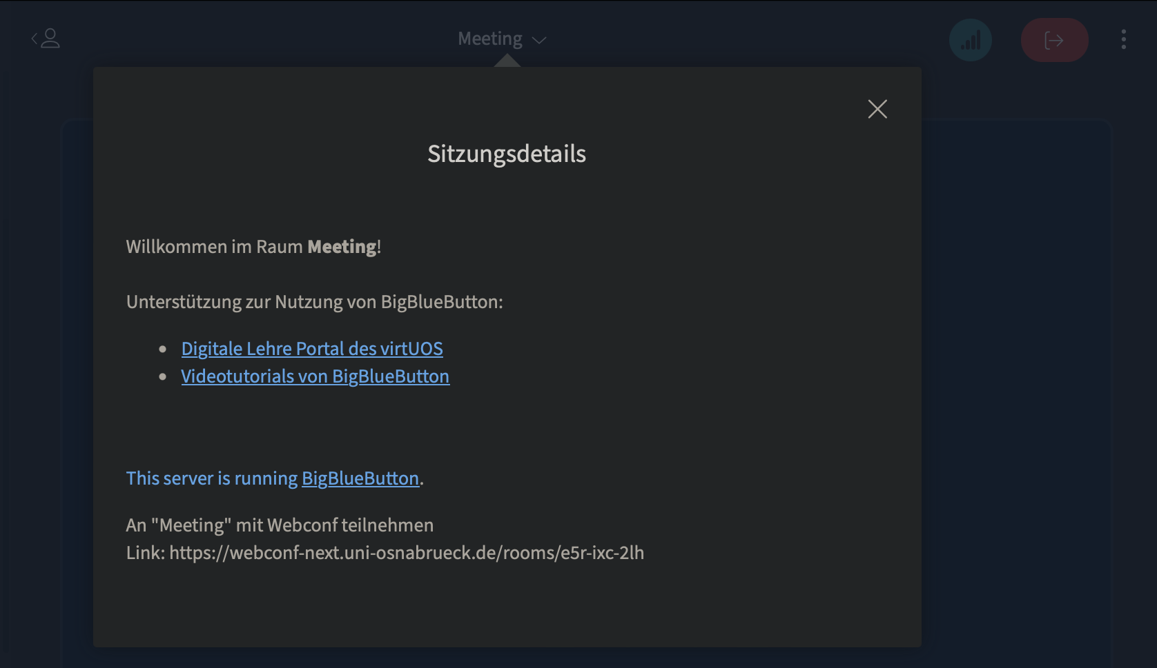Click the red leave meeting button
Viewport: 1157px width, 668px height.
coord(1054,40)
